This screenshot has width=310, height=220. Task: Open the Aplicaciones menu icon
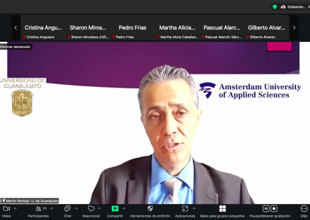[185, 209]
